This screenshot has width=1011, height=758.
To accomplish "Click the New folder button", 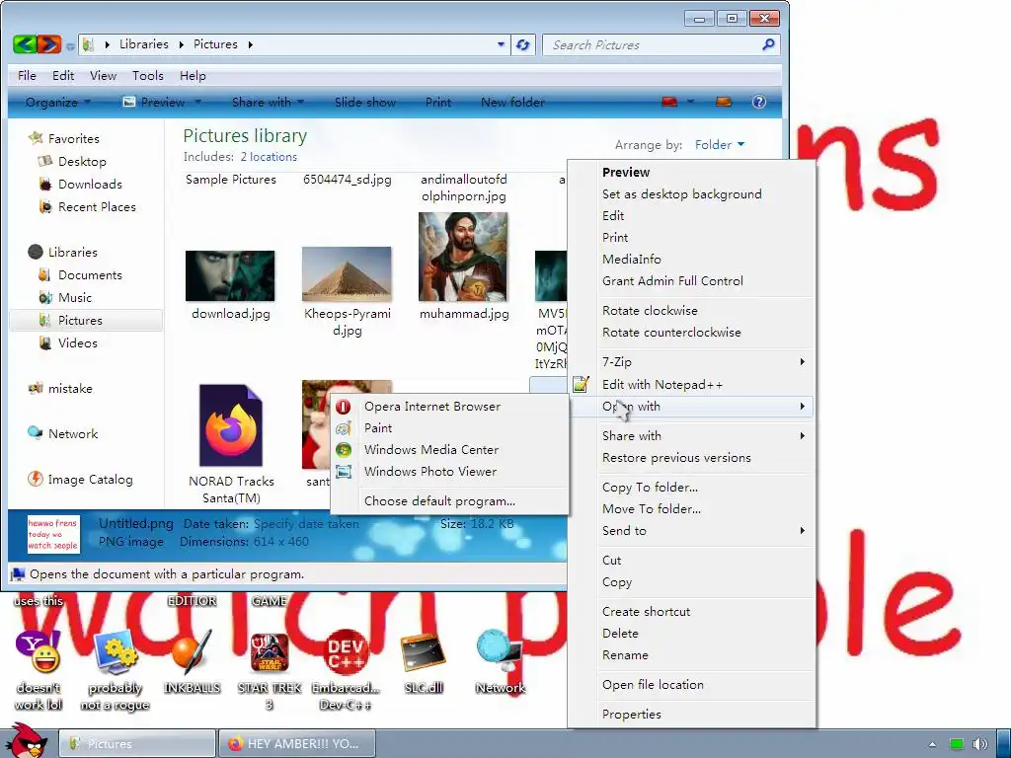I will tap(512, 102).
